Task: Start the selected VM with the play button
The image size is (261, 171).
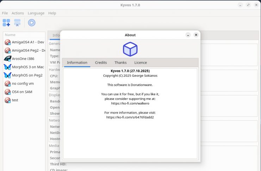Action: [32, 23]
